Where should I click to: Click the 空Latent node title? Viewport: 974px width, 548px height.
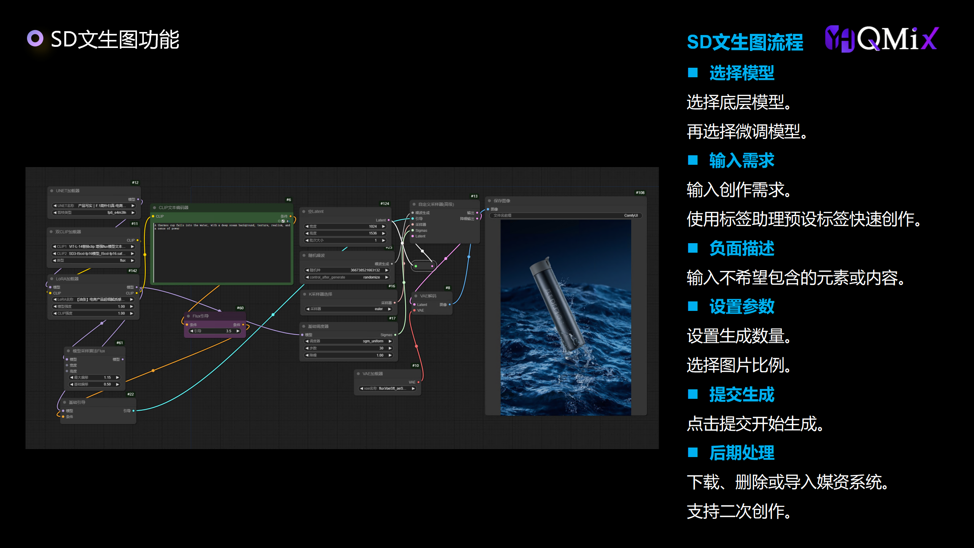(x=316, y=211)
